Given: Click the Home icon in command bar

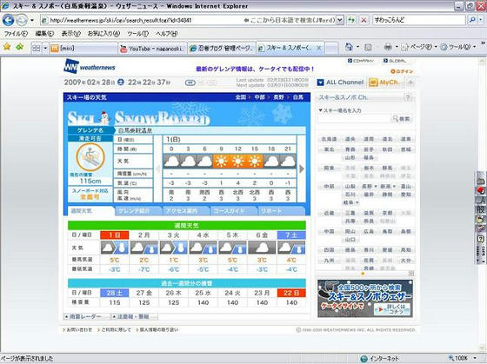Looking at the screenshot, I should [x=350, y=47].
